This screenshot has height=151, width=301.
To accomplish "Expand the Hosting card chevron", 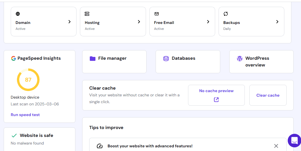I will pos(139,22).
